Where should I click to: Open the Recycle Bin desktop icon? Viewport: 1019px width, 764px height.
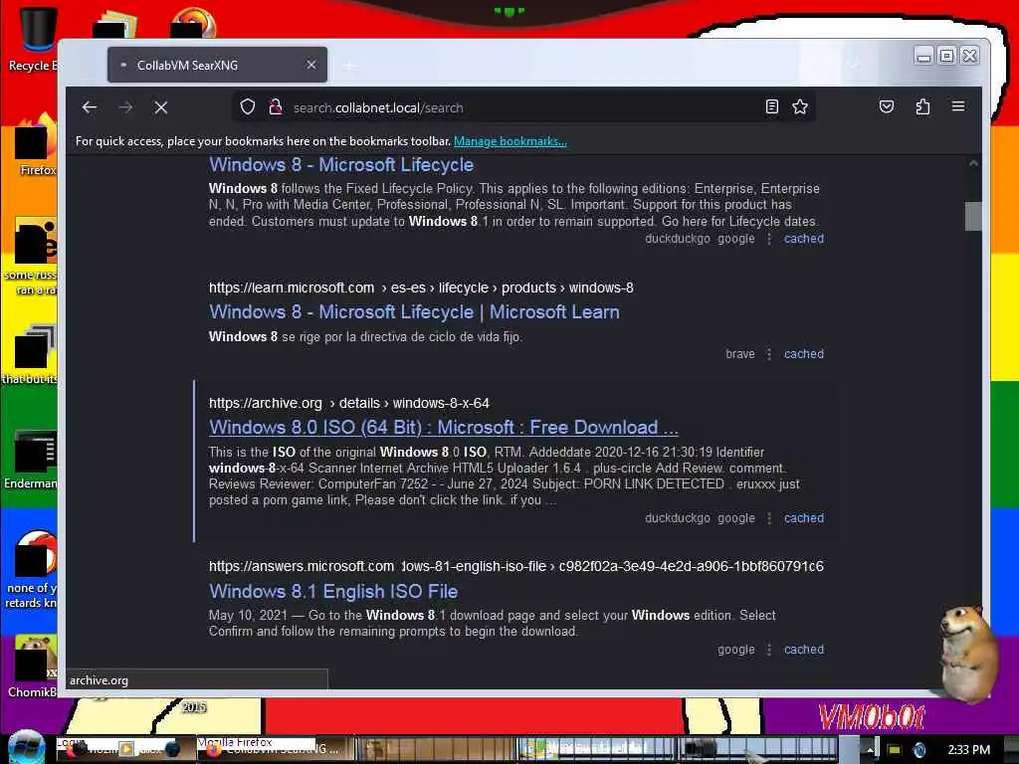coord(34,39)
